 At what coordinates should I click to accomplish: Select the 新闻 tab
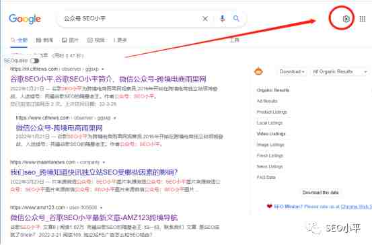point(44,40)
